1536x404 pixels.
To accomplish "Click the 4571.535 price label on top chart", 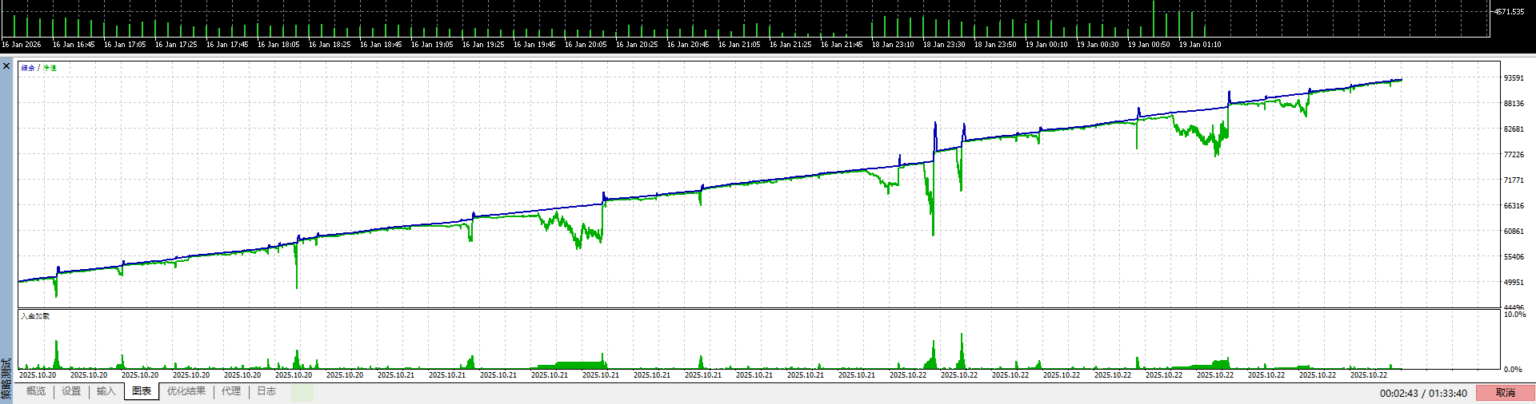I will pyautogui.click(x=1509, y=12).
